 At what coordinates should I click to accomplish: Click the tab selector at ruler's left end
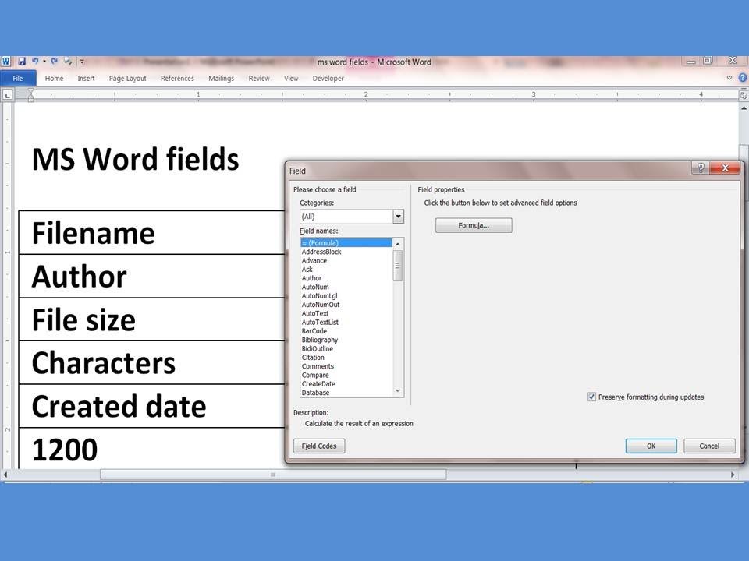[7, 95]
